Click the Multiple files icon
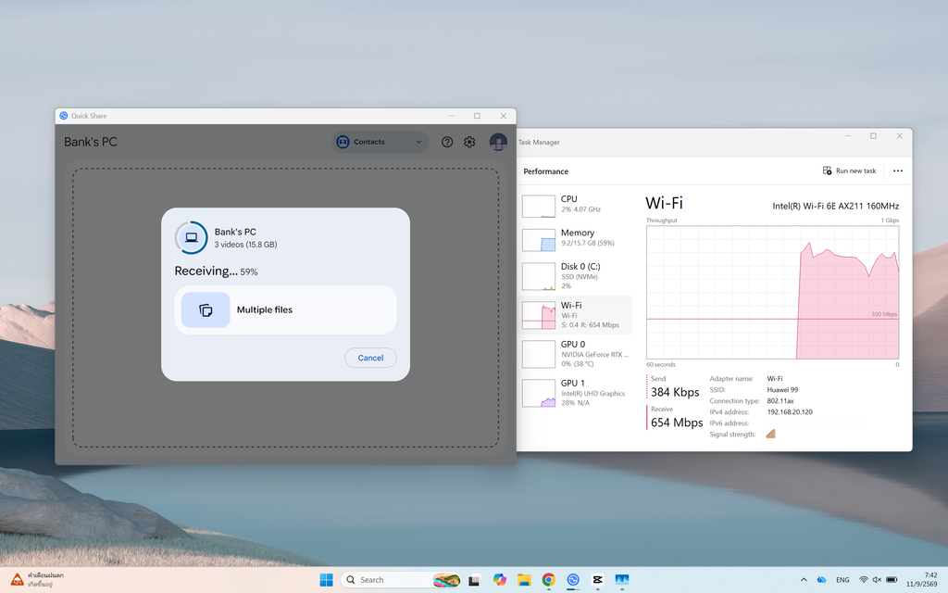The height and width of the screenshot is (593, 948). pos(206,309)
